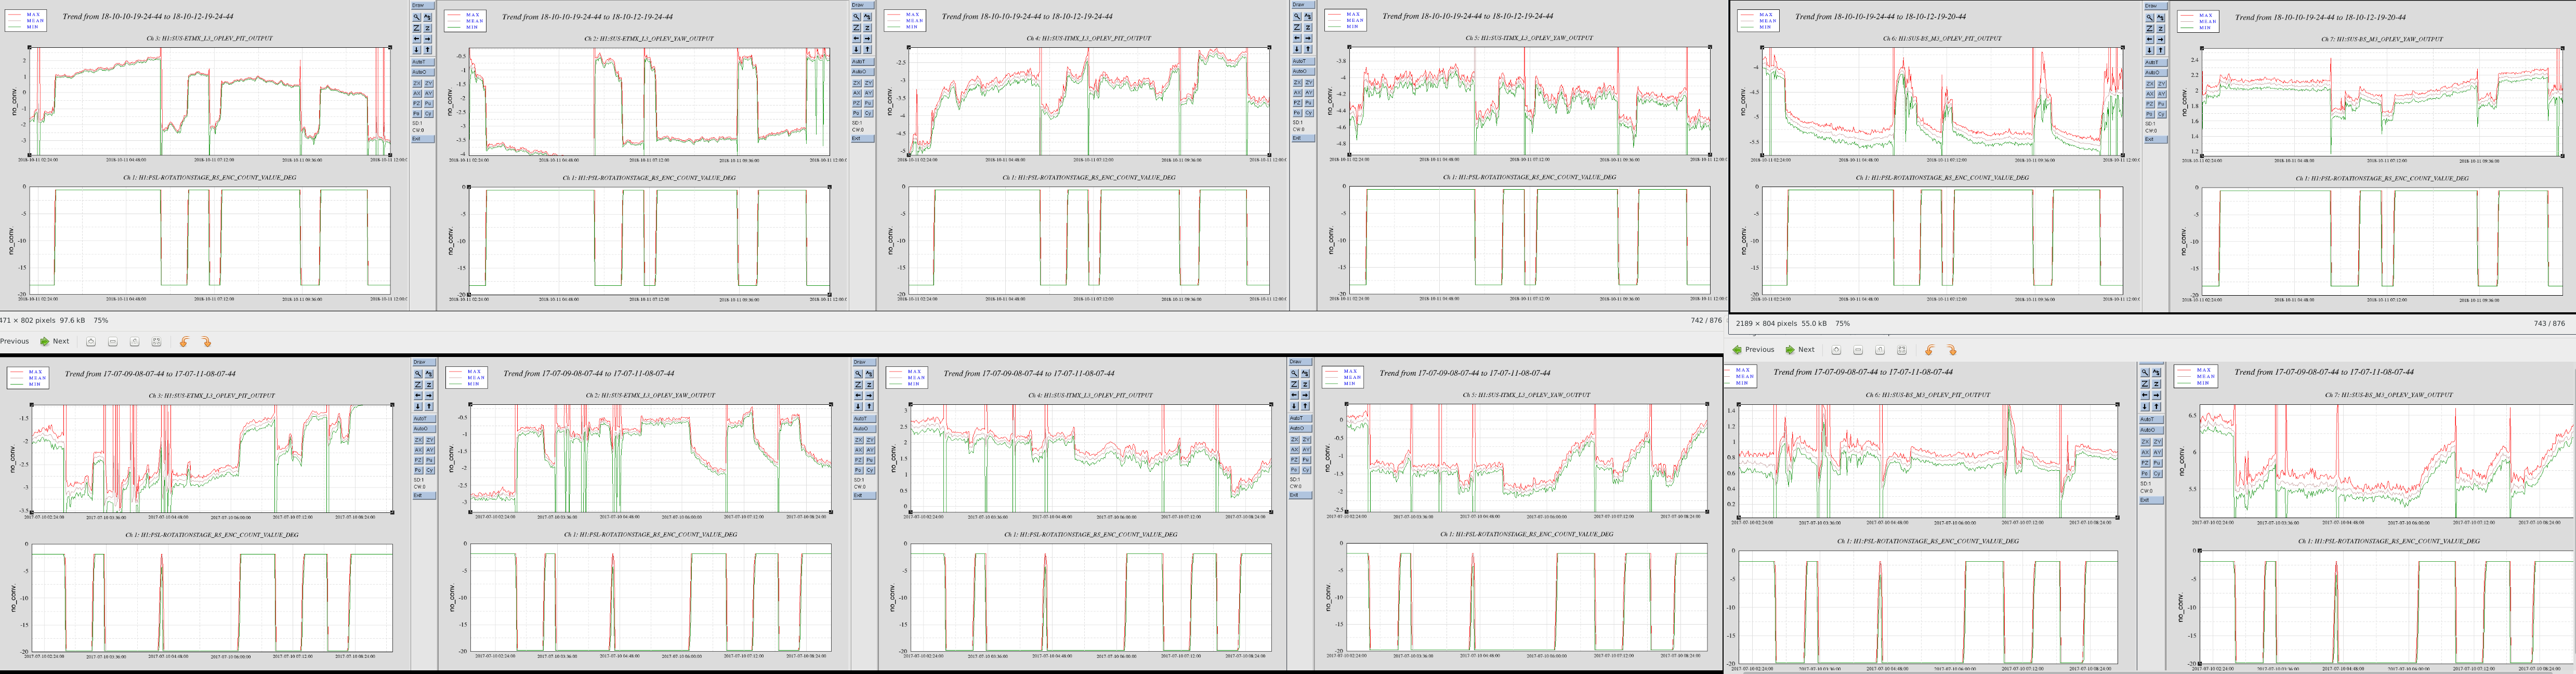This screenshot has height=674, width=2576.
Task: Click large Z icon beside 2017 ETMX_L3_OPLEV_YAW plot
Action: (418, 385)
